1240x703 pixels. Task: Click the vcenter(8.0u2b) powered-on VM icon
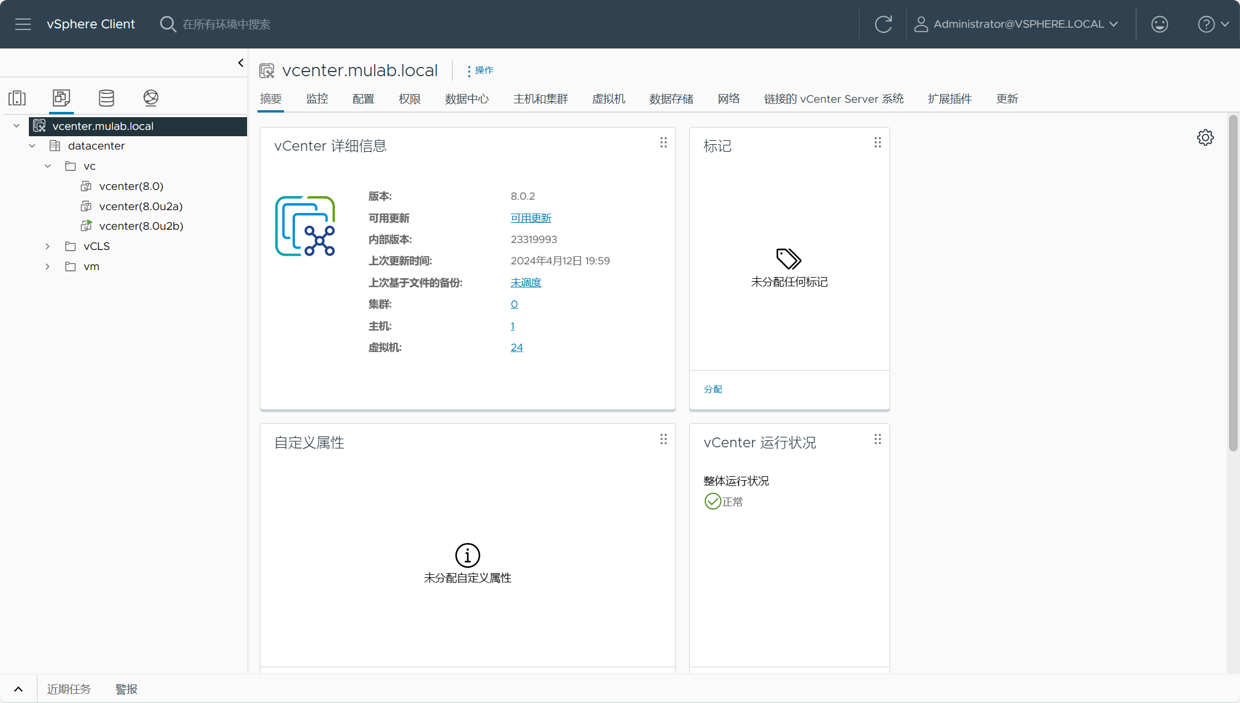(x=87, y=226)
